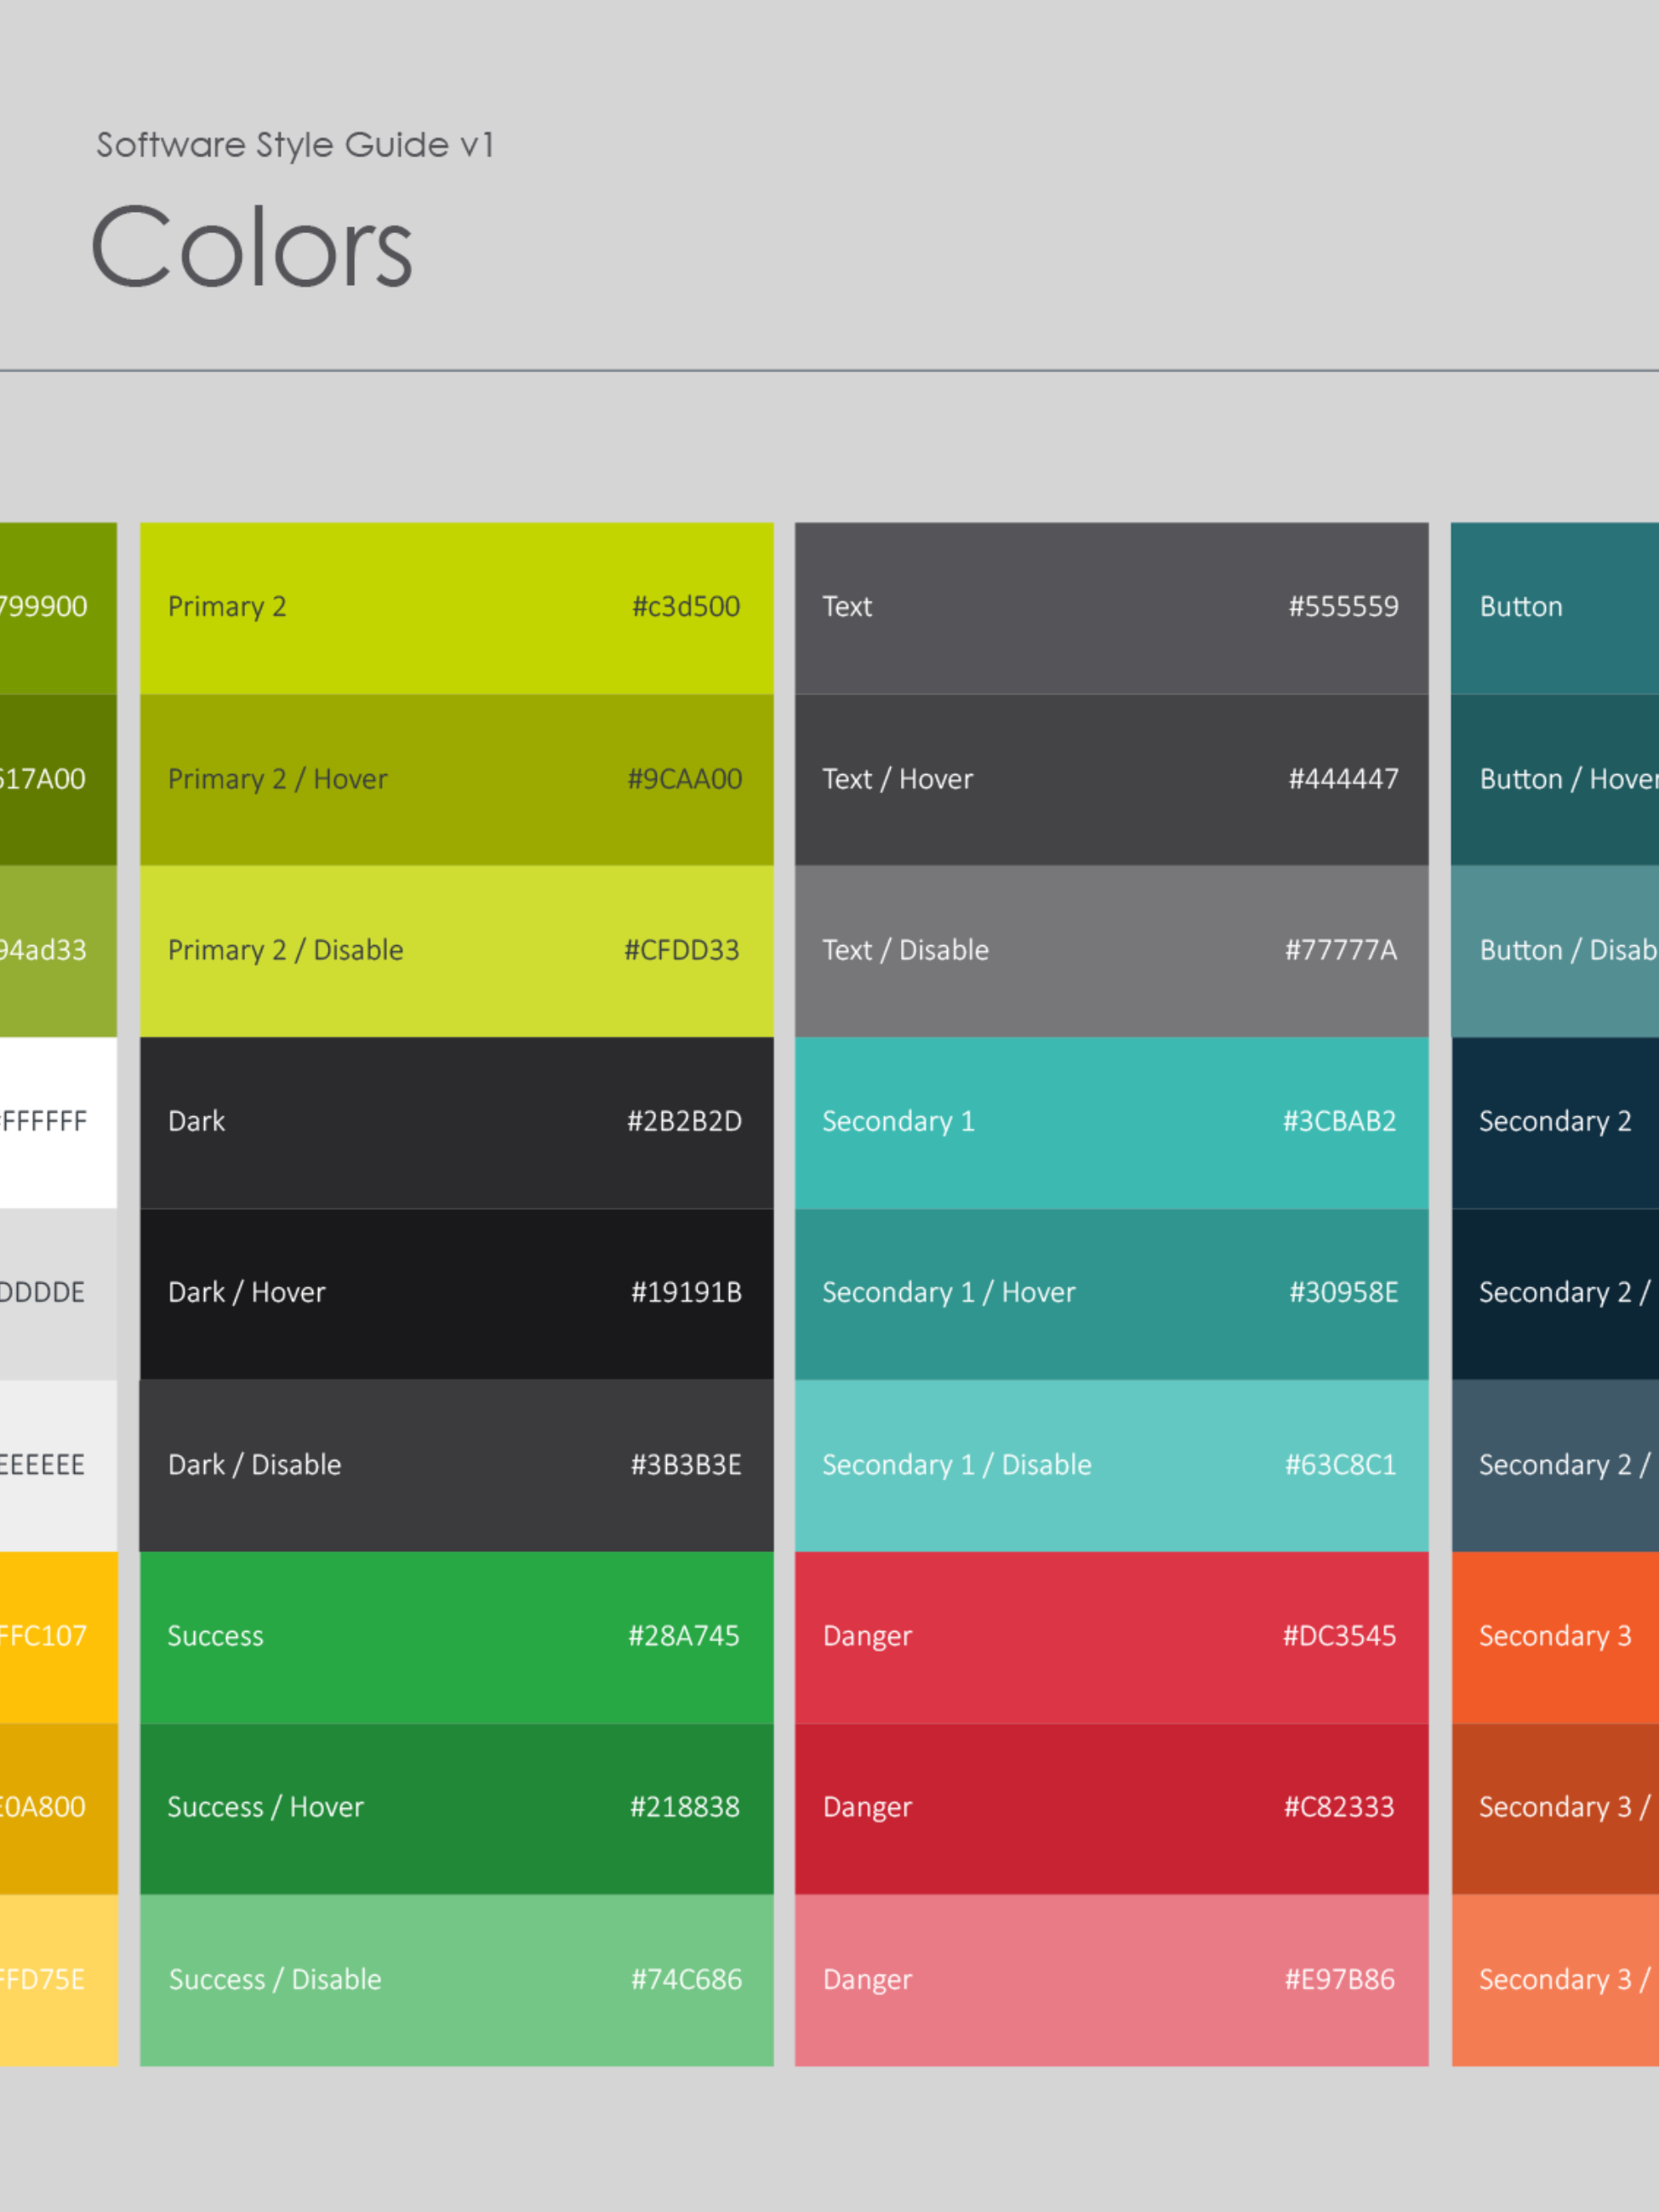The image size is (1659, 2212).
Task: Pick the Button / Hover swatch
Action: pos(1555,780)
